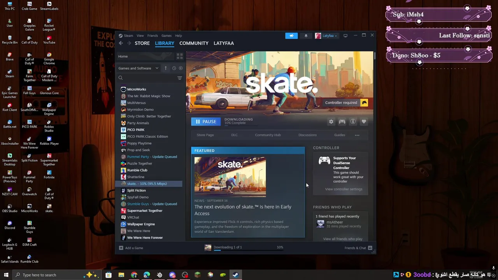
Task: Open the Steam menu
Action: click(x=128, y=36)
